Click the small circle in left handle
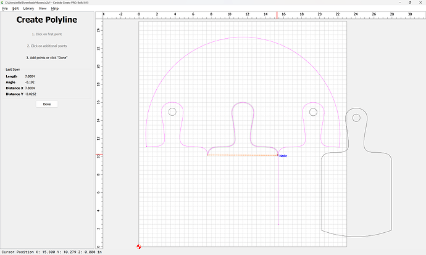Screen dimensions: 426x255 [172, 111]
